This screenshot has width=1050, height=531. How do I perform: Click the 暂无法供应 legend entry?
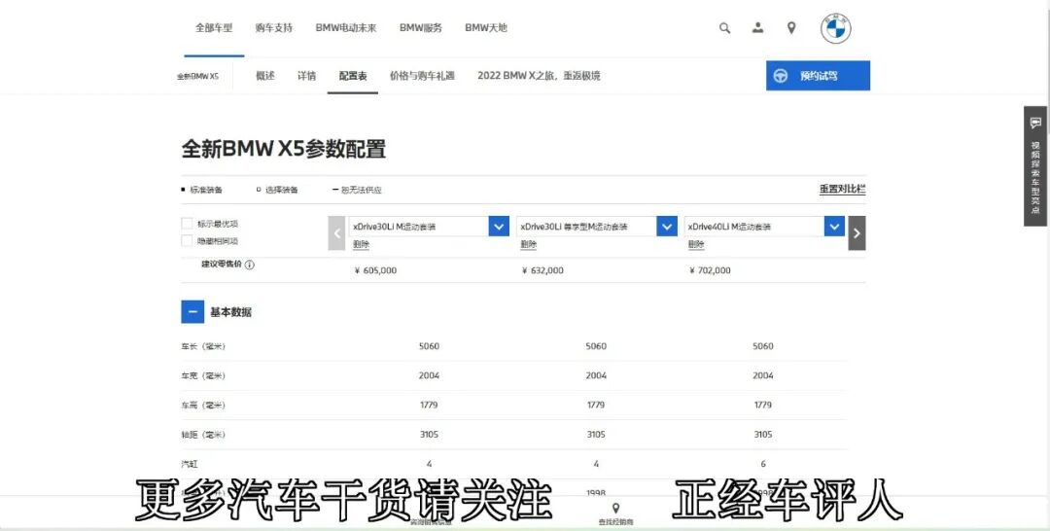(357, 191)
